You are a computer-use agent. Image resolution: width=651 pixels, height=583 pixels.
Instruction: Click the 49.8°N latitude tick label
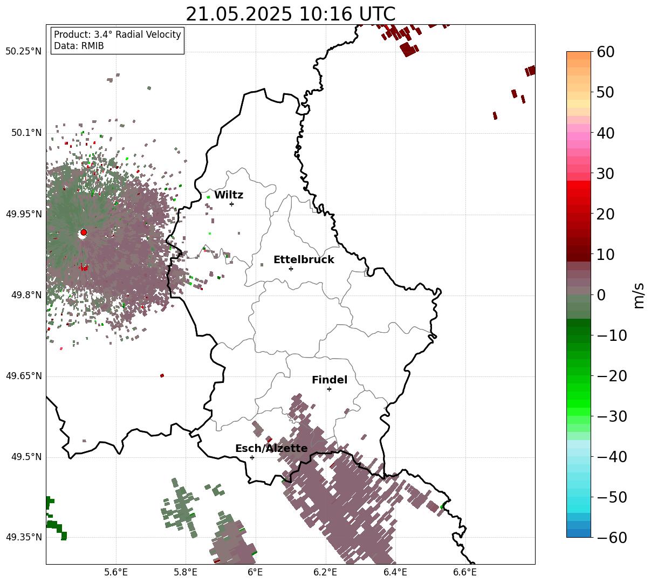[x=26, y=295]
